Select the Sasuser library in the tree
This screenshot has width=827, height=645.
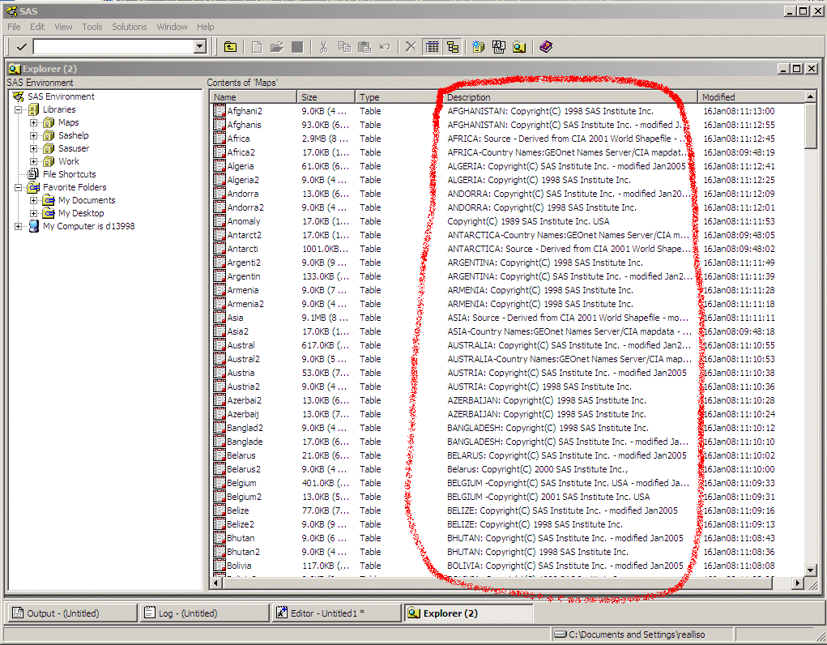(x=74, y=149)
